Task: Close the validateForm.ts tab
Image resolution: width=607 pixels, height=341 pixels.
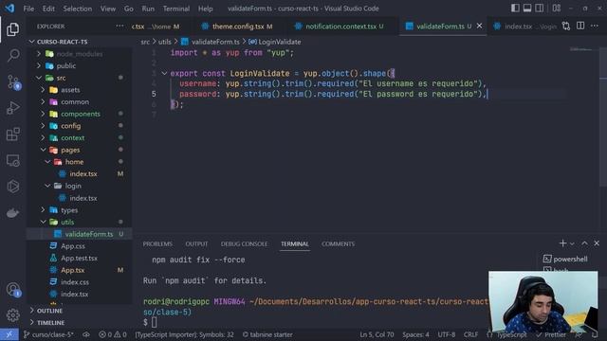Action: tap(479, 26)
